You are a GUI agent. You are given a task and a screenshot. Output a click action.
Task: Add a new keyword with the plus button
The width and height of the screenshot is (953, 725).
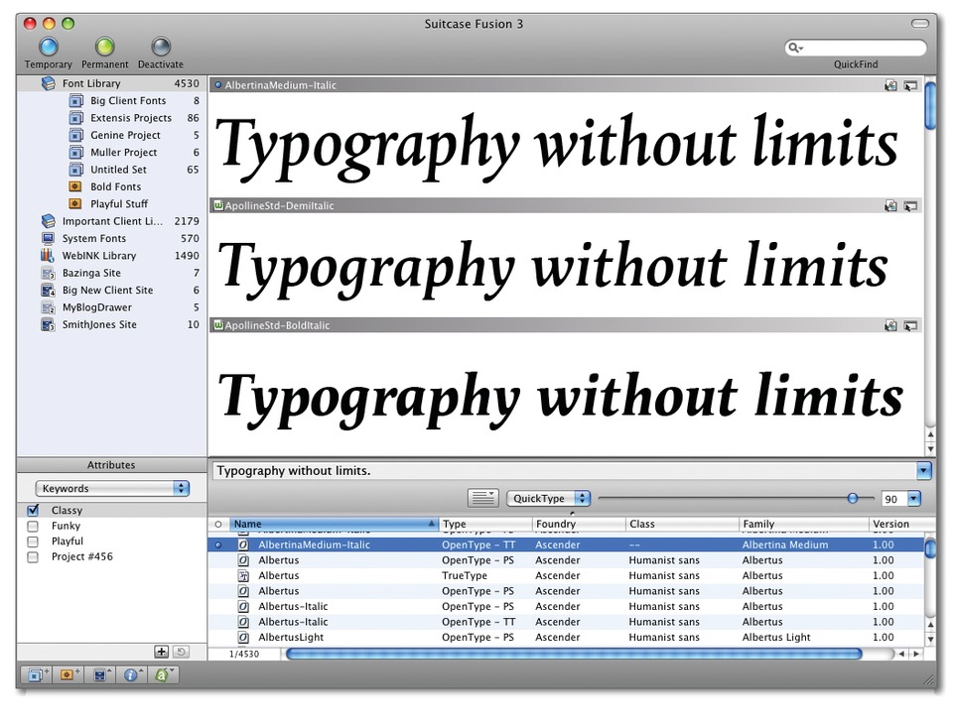(x=161, y=652)
